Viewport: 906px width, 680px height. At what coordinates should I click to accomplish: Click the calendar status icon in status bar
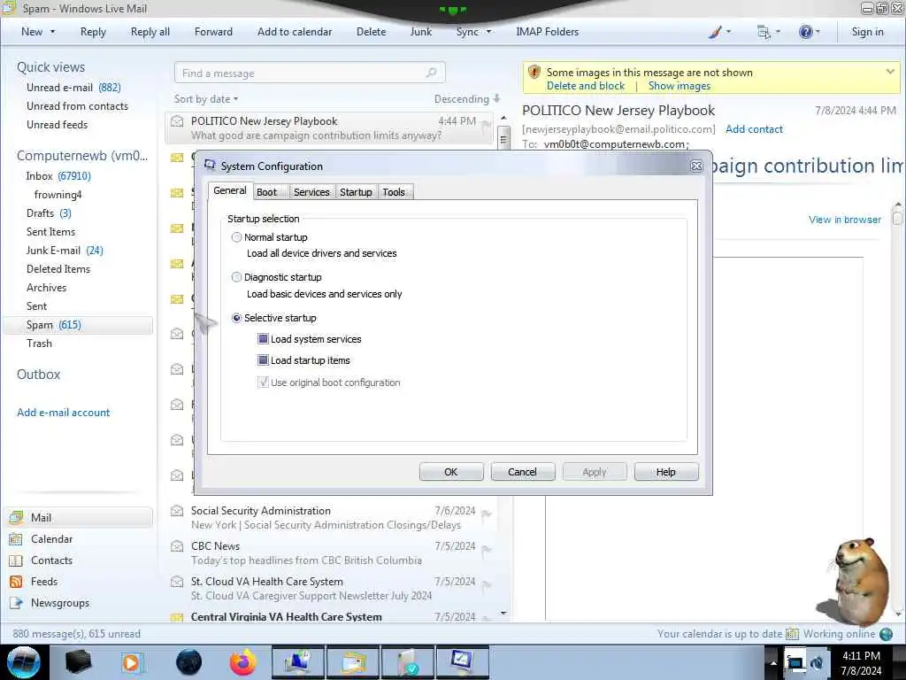click(792, 634)
